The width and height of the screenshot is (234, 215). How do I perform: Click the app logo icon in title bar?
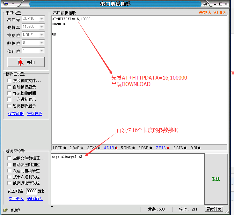(6, 4)
